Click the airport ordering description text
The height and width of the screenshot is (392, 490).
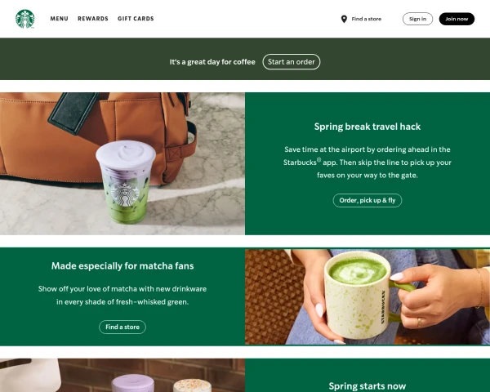[367, 163]
